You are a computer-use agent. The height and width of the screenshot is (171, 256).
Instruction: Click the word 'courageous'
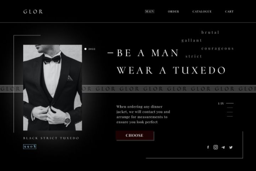coord(218,48)
